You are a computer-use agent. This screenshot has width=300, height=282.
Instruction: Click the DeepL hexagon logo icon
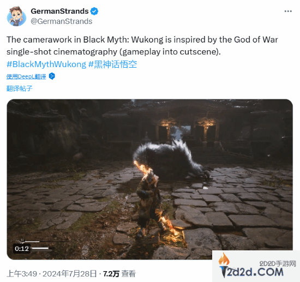[52, 76]
